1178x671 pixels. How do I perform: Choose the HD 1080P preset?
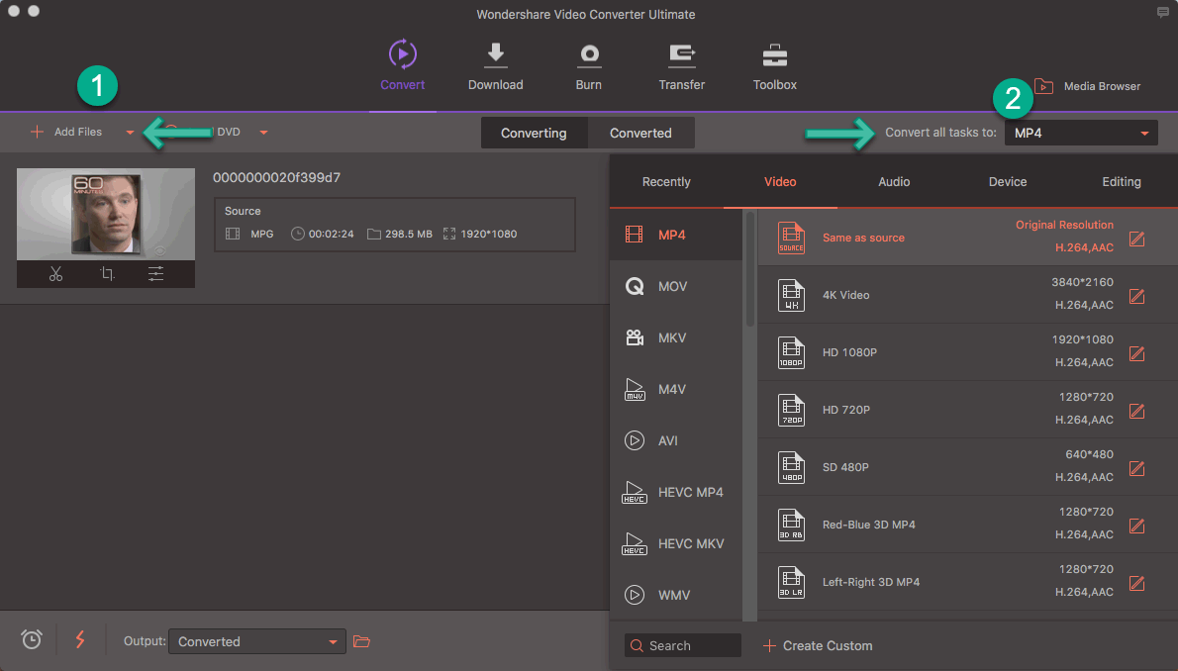967,352
